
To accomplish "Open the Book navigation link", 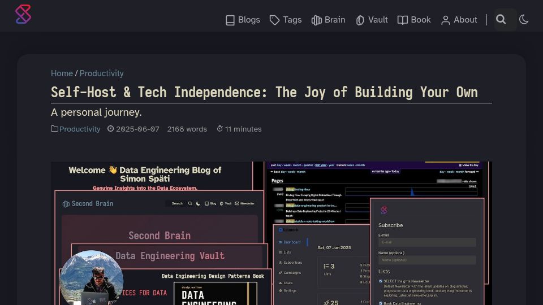I will [414, 20].
